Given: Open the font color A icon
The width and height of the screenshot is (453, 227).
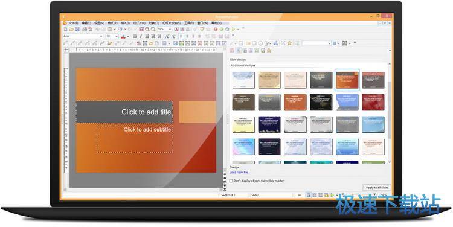Looking at the screenshot, I should click(x=123, y=36).
